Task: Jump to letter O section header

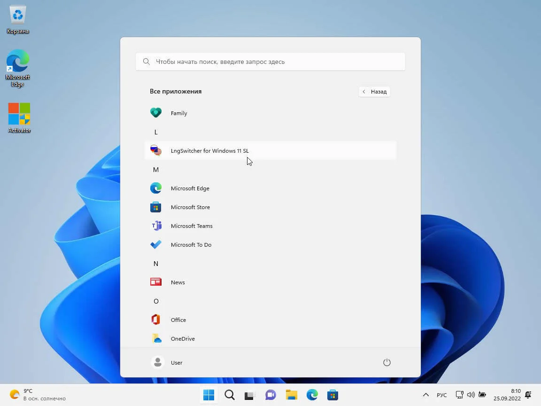Action: click(156, 301)
